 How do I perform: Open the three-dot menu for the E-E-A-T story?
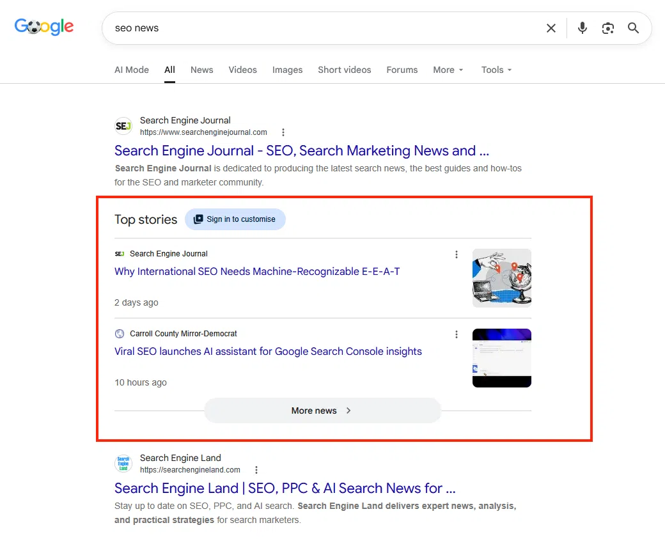tap(457, 254)
